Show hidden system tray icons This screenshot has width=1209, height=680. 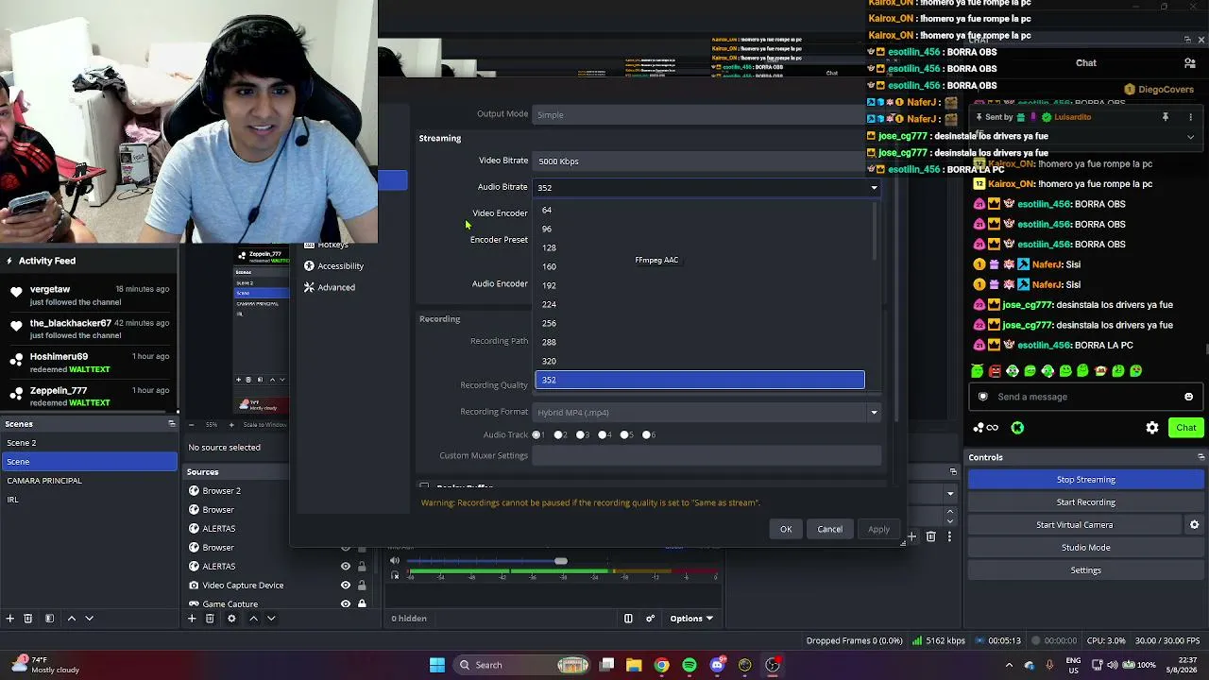coord(1009,665)
